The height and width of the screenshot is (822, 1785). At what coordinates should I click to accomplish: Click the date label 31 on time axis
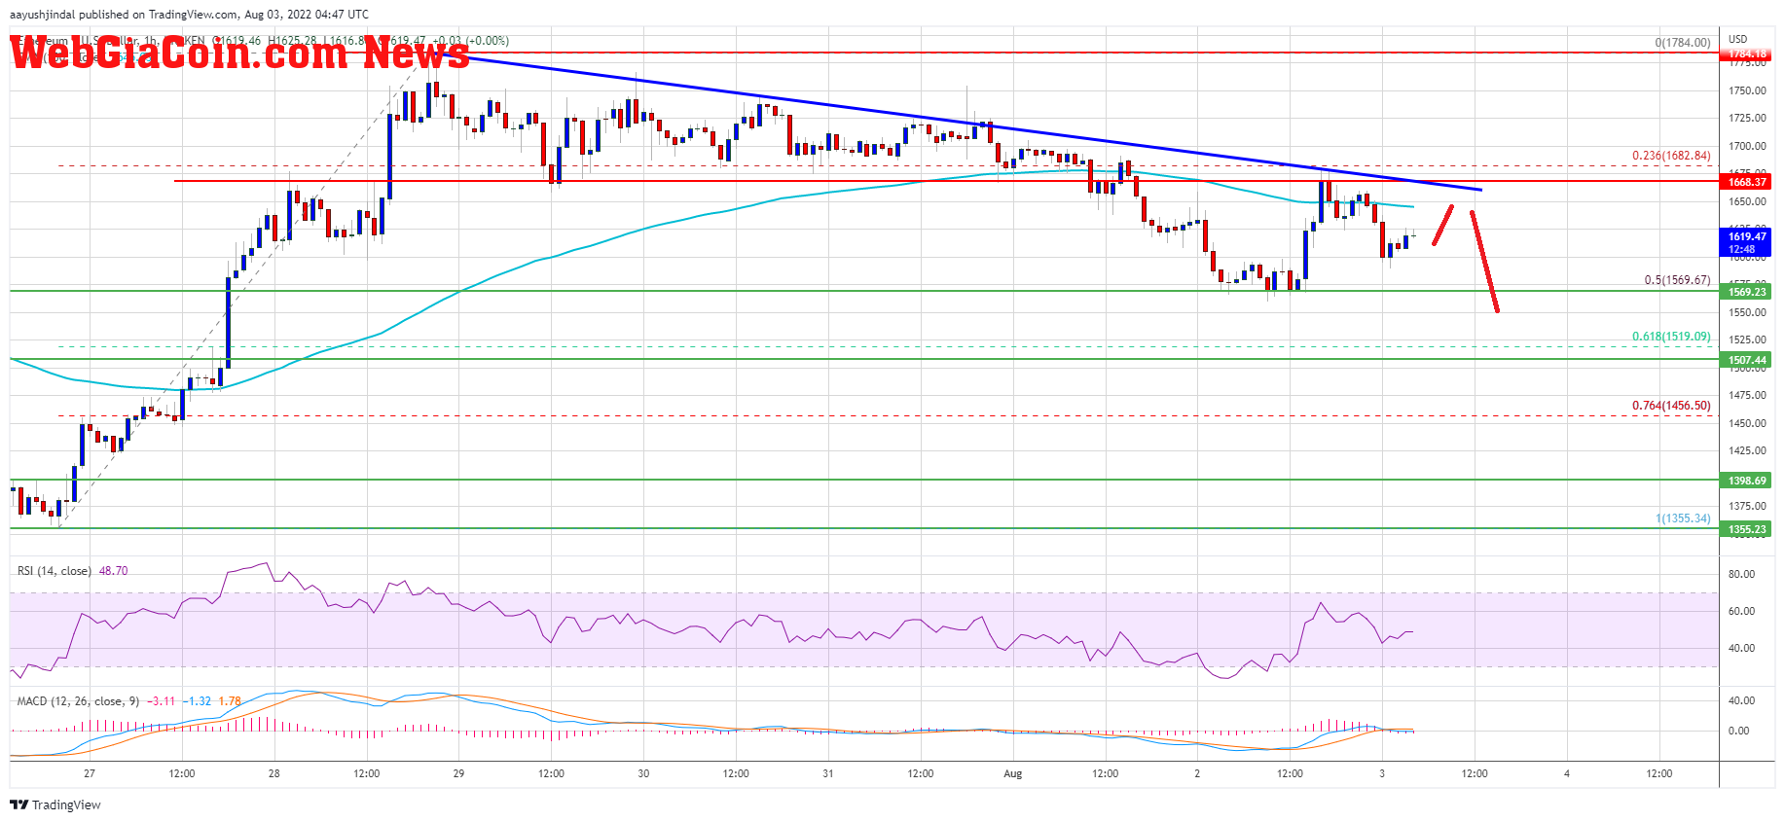pyautogui.click(x=828, y=773)
